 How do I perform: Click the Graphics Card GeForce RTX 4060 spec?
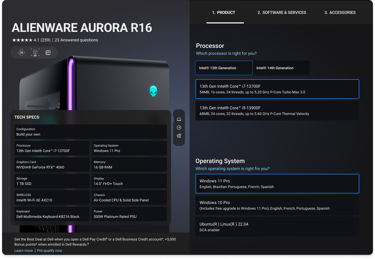(x=52, y=165)
